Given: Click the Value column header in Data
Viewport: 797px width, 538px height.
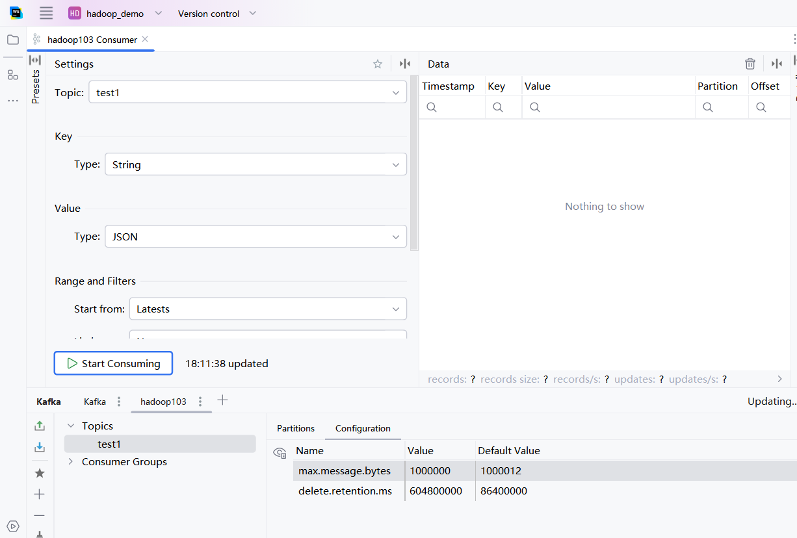Looking at the screenshot, I should click(608, 86).
